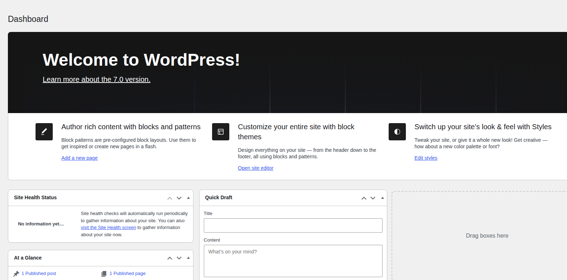The height and width of the screenshot is (280, 567).
Task: Click Author rich content with blocks heading
Action: pyautogui.click(x=131, y=127)
